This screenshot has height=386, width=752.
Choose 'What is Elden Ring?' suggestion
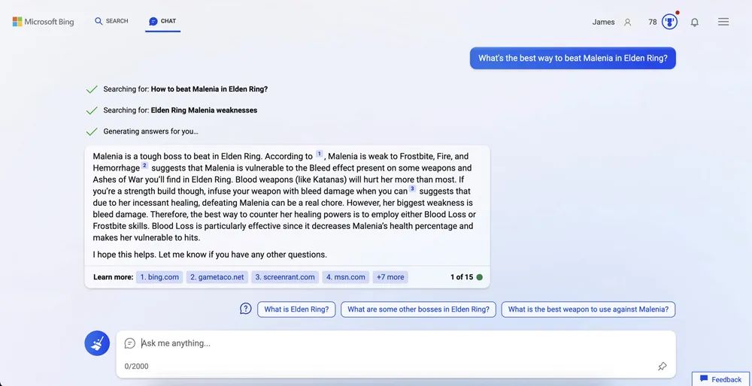click(x=296, y=309)
